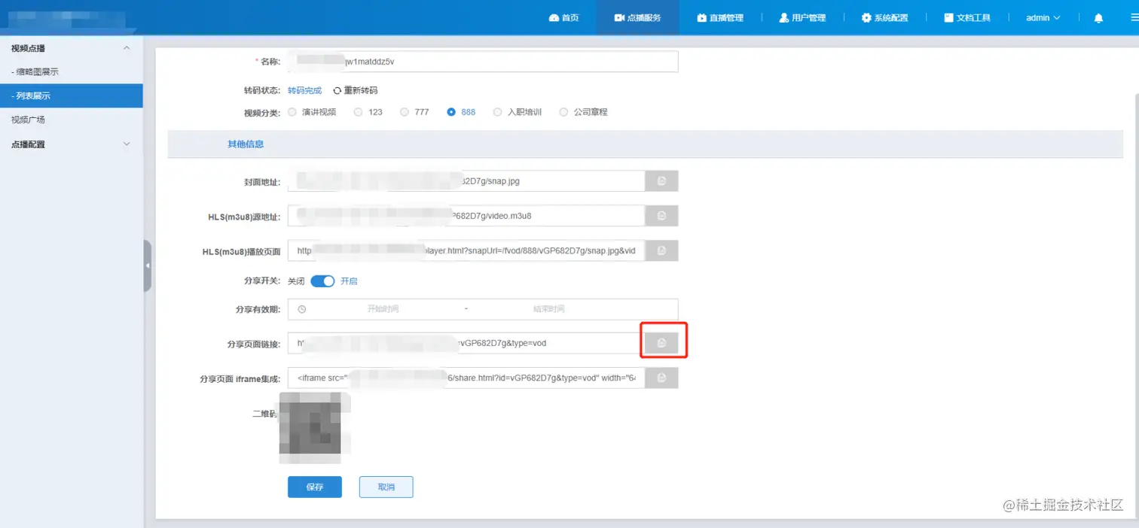This screenshot has height=528, width=1139.
Task: Copy the HLS(m3u8) player page URL
Action: [661, 250]
